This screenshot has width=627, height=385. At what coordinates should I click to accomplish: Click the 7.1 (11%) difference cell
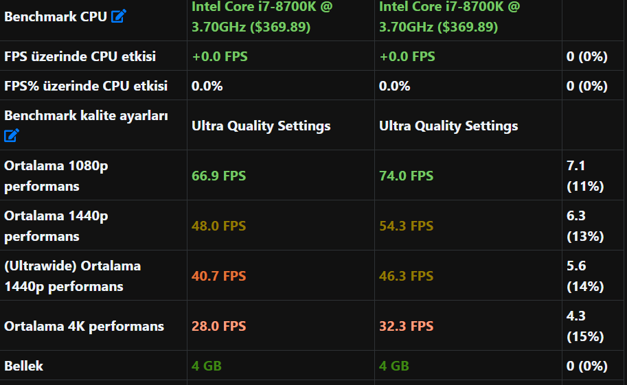[x=584, y=176]
